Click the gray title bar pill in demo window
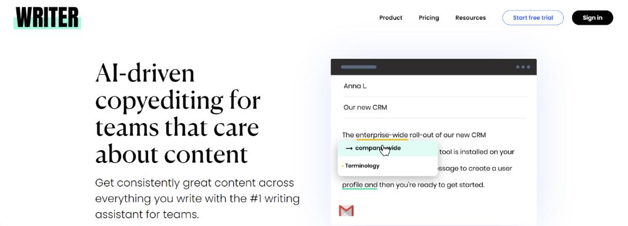 click(x=359, y=67)
